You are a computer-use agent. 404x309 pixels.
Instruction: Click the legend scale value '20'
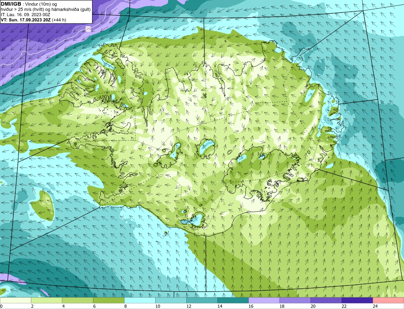pos(313,306)
